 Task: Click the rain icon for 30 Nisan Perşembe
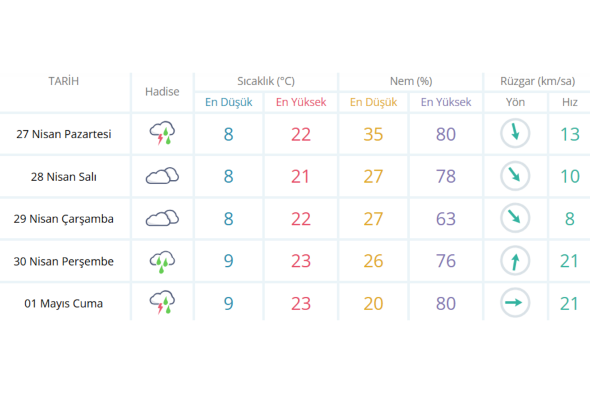[162, 261]
